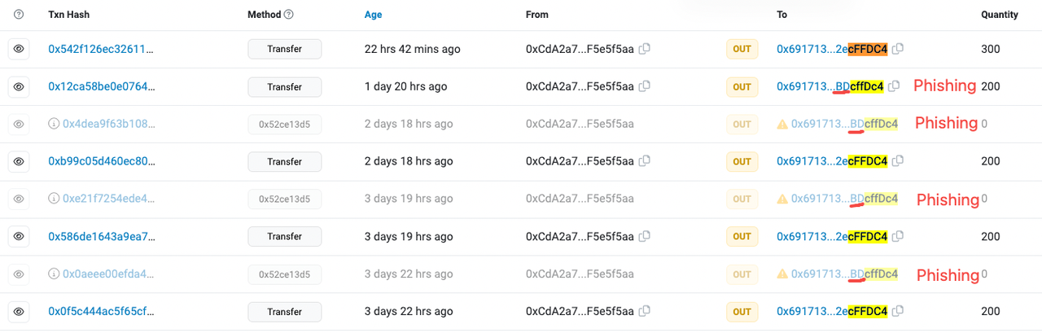1042x333 pixels.
Task: Click OUT badge in the second row
Action: (x=742, y=86)
